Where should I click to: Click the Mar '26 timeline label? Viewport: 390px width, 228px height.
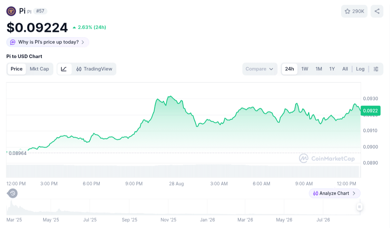click(245, 220)
